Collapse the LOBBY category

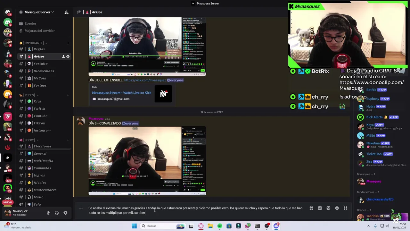[x=29, y=140]
